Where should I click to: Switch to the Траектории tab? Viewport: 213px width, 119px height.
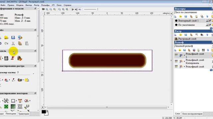(x=24, y=114)
